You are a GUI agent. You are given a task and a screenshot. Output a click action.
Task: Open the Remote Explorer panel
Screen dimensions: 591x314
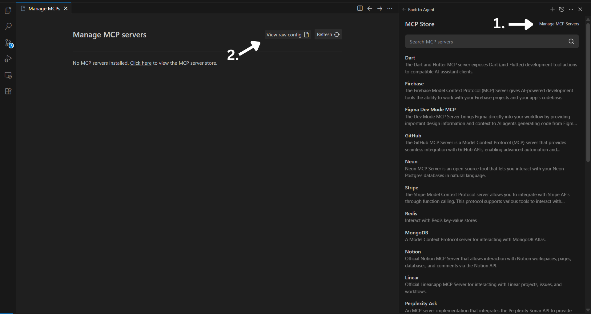8,75
